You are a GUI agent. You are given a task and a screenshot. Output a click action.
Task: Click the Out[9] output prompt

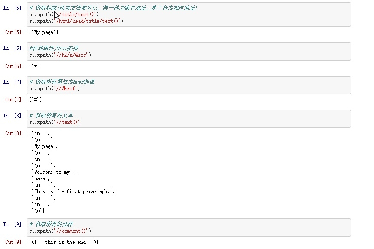(14, 242)
